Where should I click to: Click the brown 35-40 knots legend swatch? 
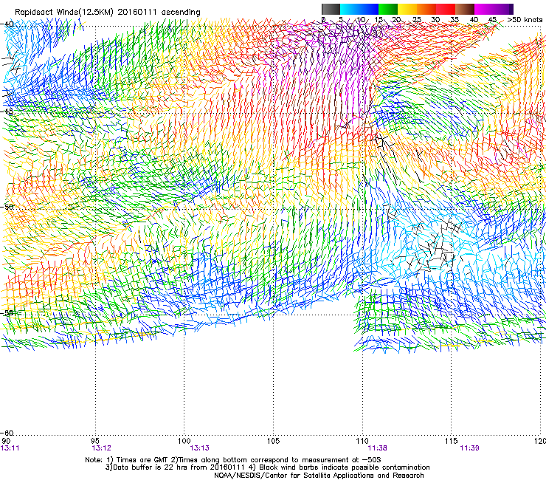[x=465, y=9]
